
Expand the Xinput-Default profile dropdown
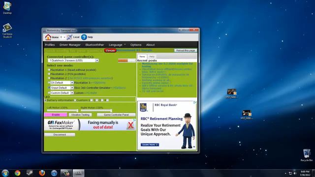pos(72,88)
